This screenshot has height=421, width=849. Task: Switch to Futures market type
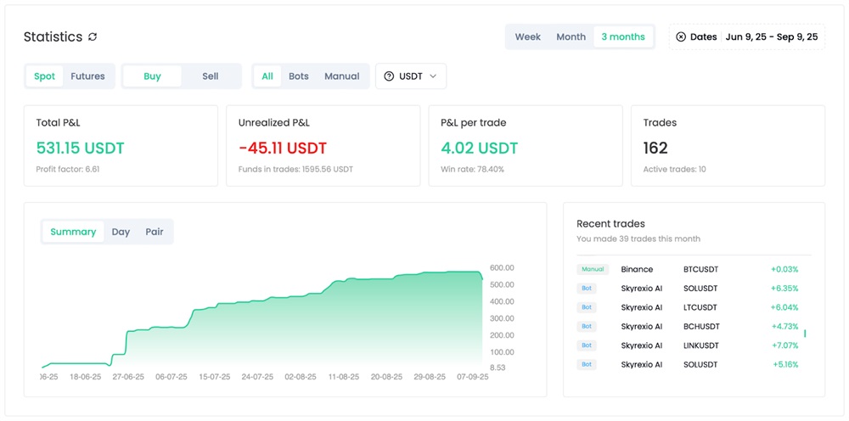click(x=87, y=76)
